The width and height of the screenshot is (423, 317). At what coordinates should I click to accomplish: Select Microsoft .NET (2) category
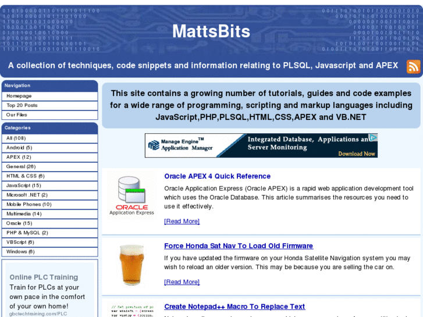click(49, 195)
